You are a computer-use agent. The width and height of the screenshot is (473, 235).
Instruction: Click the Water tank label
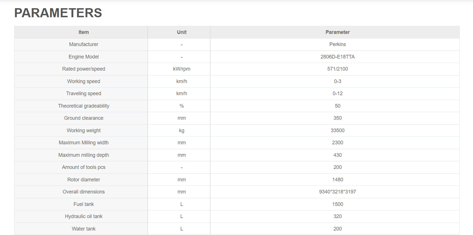pyautogui.click(x=84, y=229)
